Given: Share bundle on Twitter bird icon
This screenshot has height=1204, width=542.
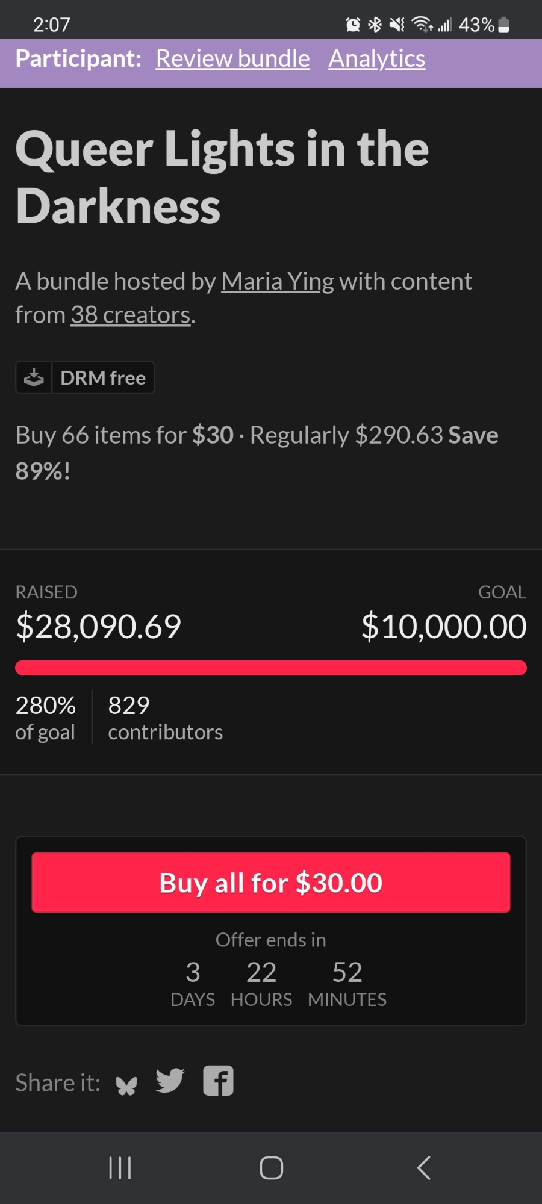Looking at the screenshot, I should (170, 1081).
